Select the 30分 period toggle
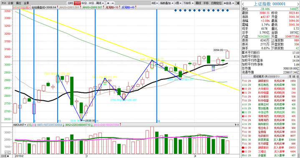Screen dimensions: 300x158 point(91,3)
